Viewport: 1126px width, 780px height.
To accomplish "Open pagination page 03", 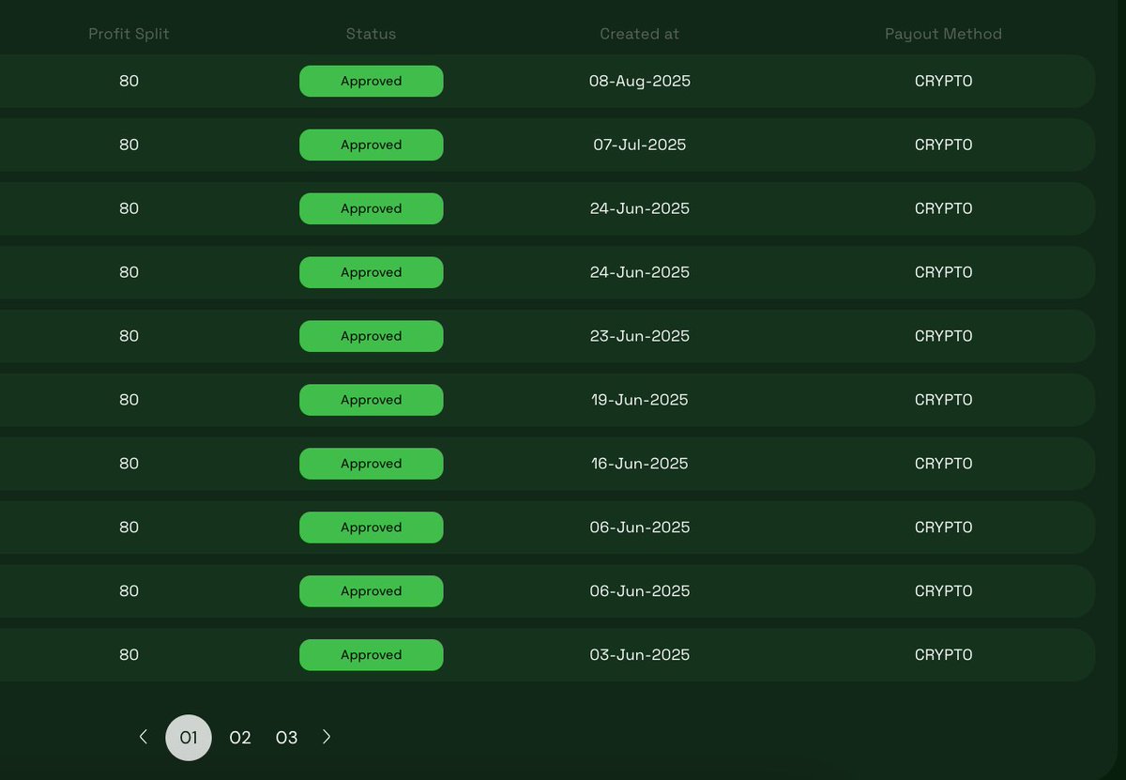I will click(x=286, y=738).
